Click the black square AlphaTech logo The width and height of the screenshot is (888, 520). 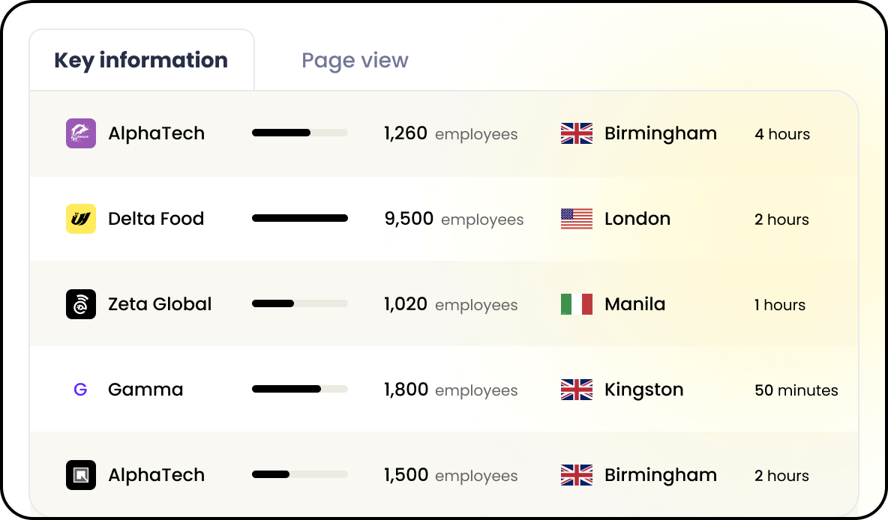coord(81,475)
